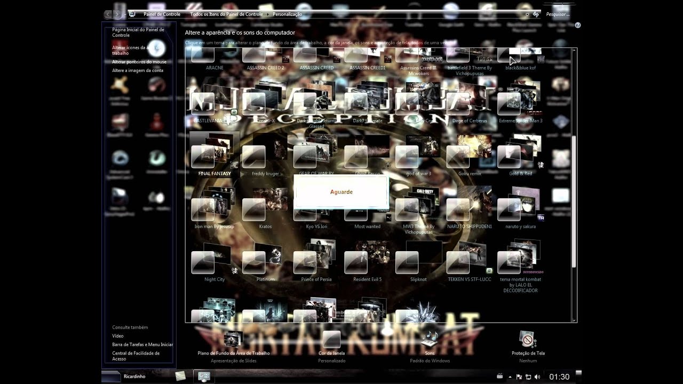Image resolution: width=683 pixels, height=384 pixels.
Task: Select the Platinum theme
Action: [265, 260]
